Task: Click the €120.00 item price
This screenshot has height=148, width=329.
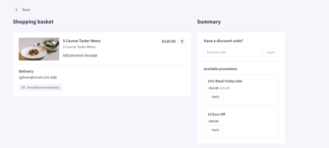Action: click(x=169, y=41)
